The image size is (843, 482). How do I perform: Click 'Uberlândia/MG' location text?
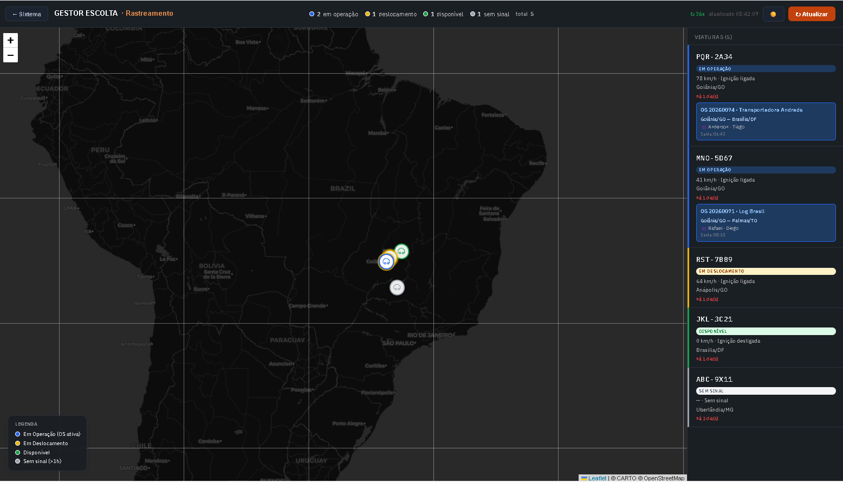point(715,410)
